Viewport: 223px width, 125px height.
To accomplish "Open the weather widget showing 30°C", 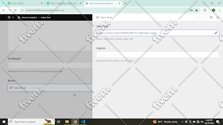I will (165, 122).
